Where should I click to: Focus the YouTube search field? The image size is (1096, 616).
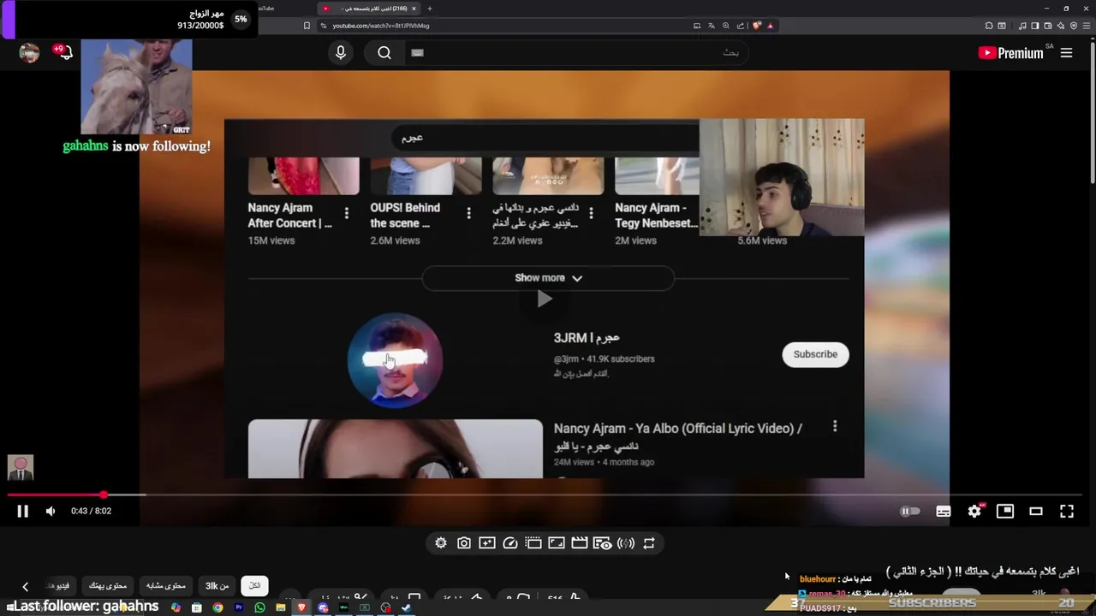(x=575, y=53)
